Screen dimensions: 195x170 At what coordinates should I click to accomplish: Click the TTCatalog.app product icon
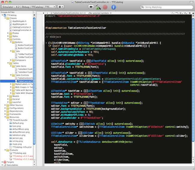coord(10,153)
